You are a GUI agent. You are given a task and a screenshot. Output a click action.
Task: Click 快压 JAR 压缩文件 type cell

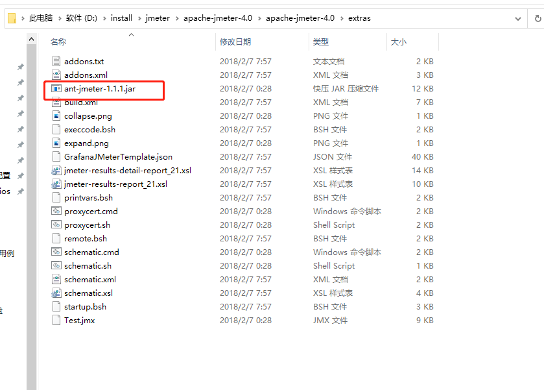346,89
